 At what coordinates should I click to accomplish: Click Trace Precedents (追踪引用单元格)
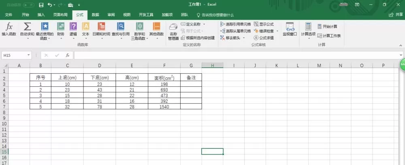click(235, 24)
